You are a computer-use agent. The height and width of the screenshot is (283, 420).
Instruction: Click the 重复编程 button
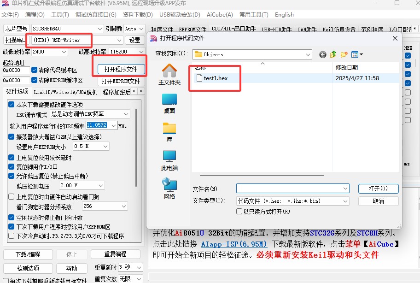click(116, 254)
